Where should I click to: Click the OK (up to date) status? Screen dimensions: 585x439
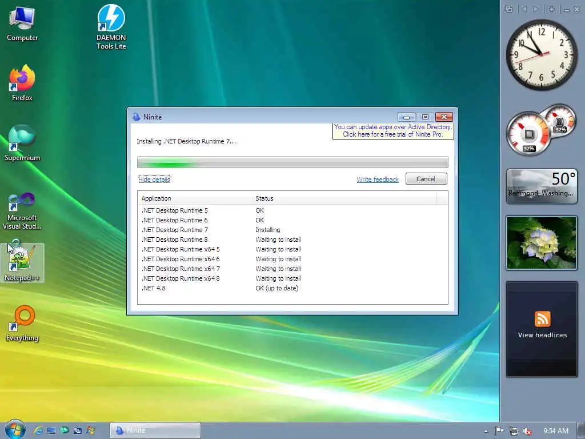click(277, 288)
